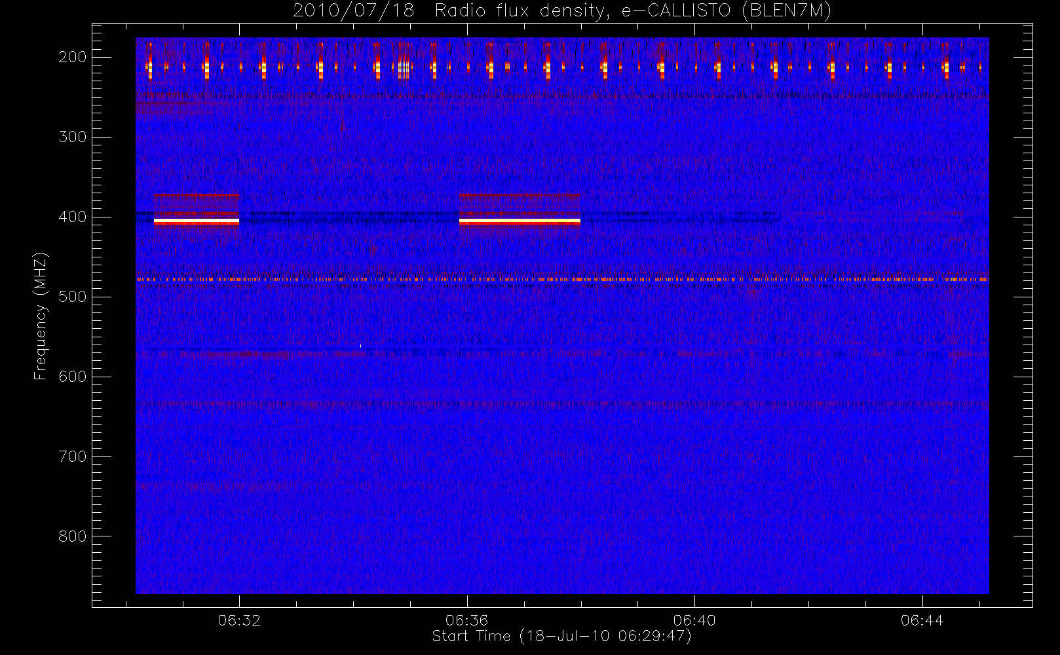Click the "300" frequency tick label

pos(72,137)
